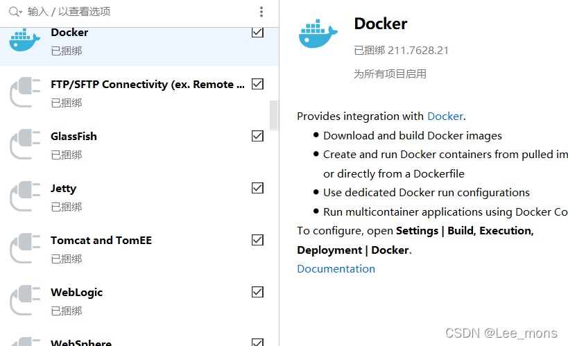Toggle the Jetty plugin checkbox
Image resolution: width=568 pixels, height=346 pixels.
(x=257, y=188)
